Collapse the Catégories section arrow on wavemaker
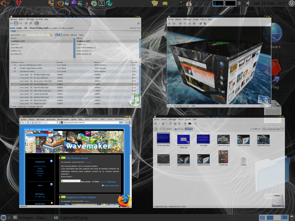The width and height of the screenshot is (295, 221). tap(51, 161)
